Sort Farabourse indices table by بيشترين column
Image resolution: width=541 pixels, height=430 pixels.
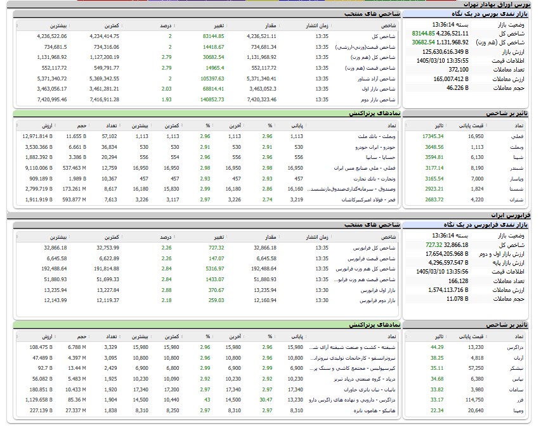point(58,237)
